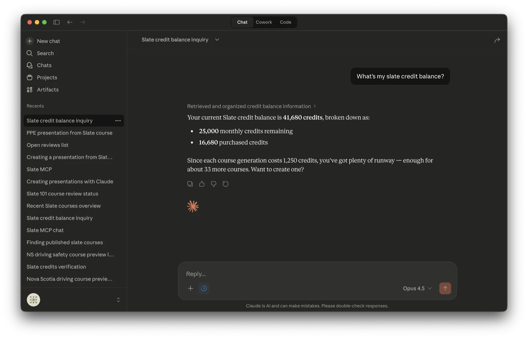The height and width of the screenshot is (339, 528).
Task: Toggle the sidebar panel icon
Action: 56,22
